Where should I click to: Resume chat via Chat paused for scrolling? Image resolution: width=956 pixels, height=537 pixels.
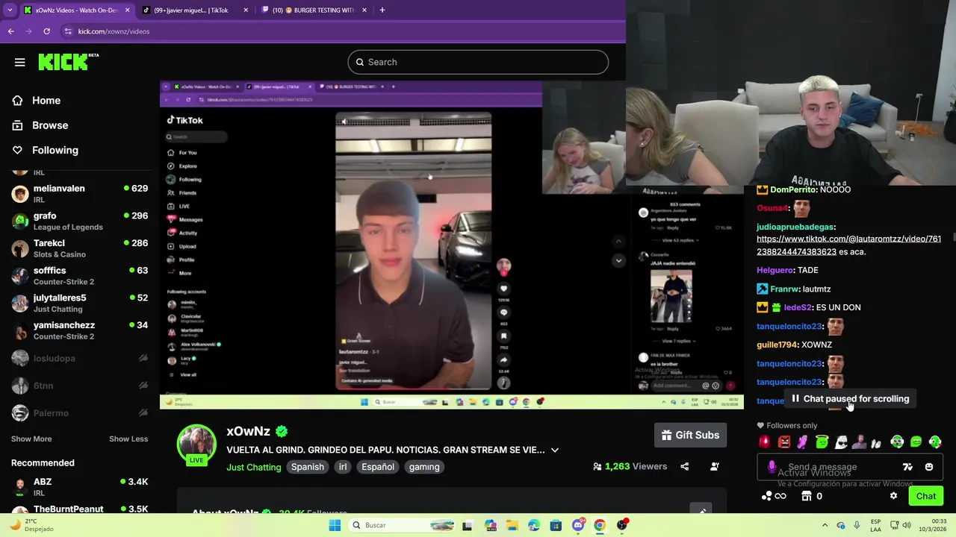pos(850,399)
